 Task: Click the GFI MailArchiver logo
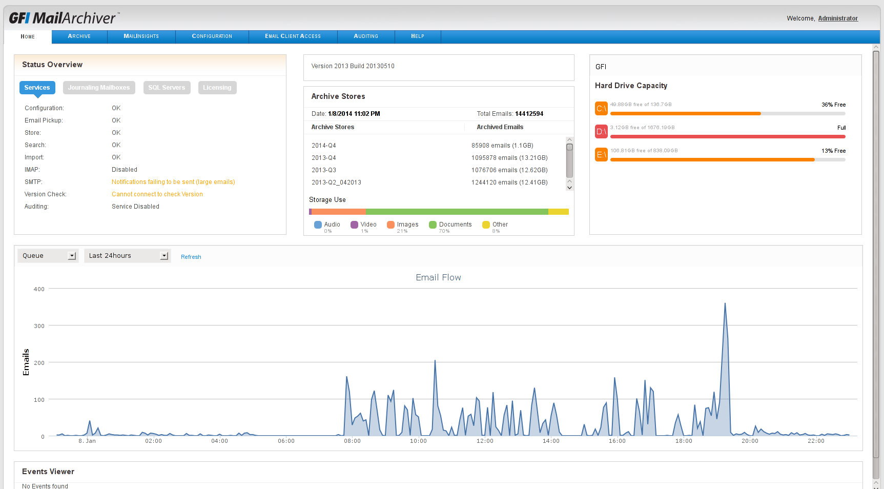pos(64,18)
